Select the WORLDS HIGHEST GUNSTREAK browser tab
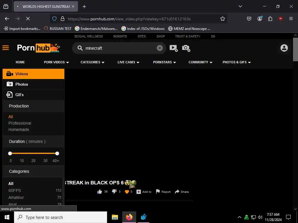Viewport: 298px width, 223px height. [46, 6]
